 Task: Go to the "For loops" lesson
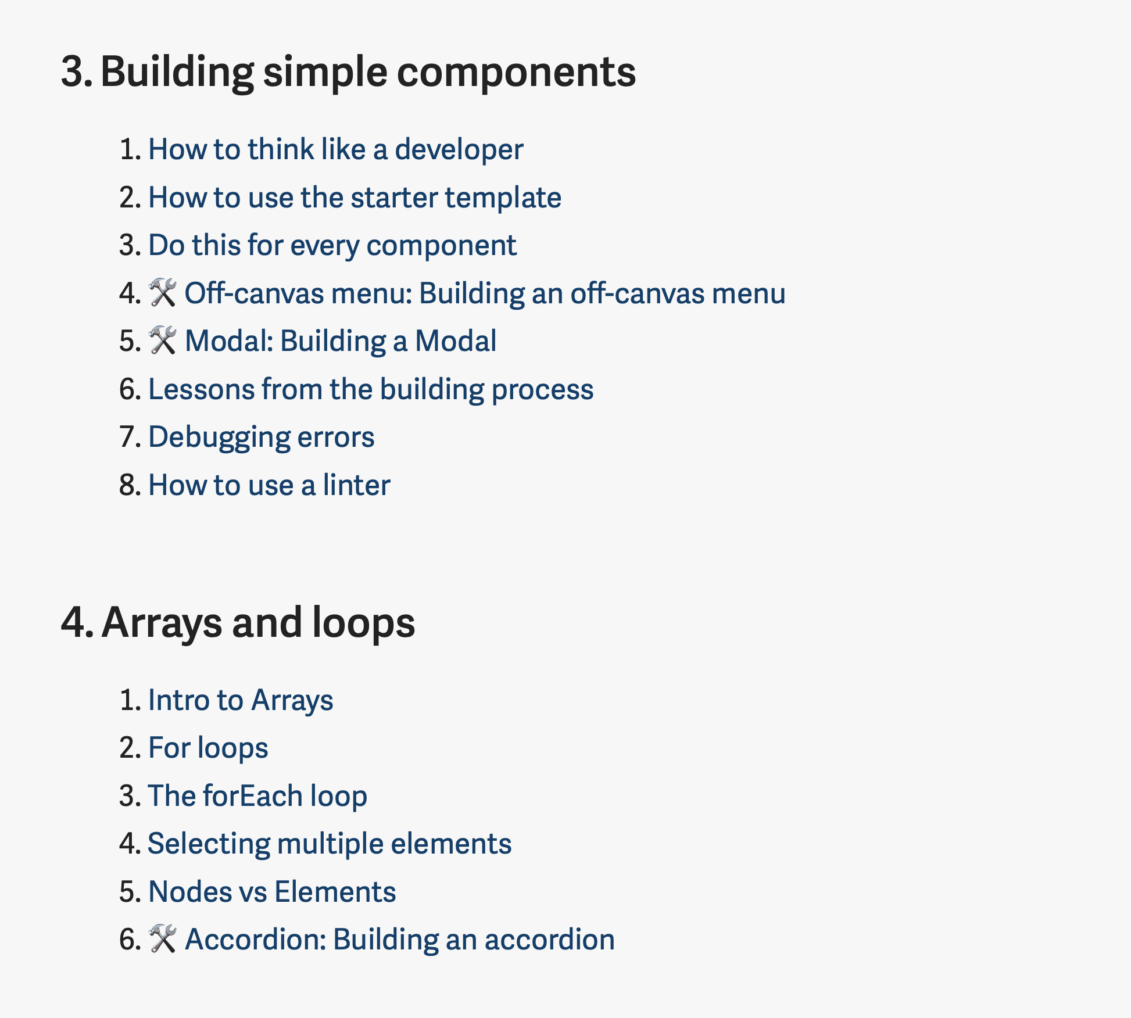point(208,748)
